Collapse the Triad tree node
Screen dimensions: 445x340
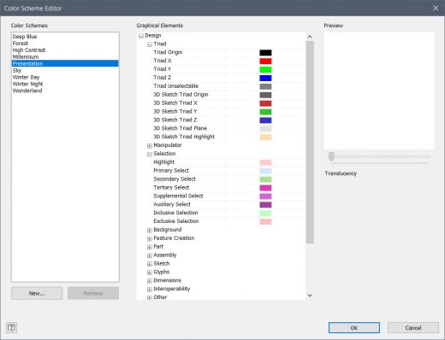[x=150, y=44]
